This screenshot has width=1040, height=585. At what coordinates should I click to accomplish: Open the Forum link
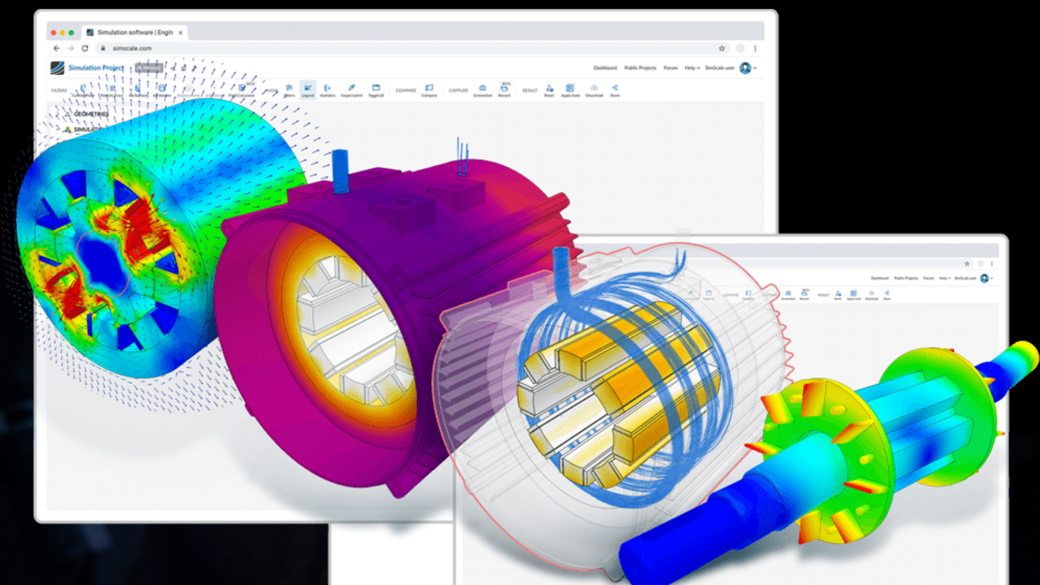tap(670, 68)
